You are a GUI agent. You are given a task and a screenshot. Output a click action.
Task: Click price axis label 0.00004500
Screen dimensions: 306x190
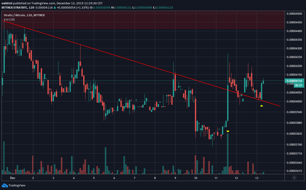tap(294, 14)
